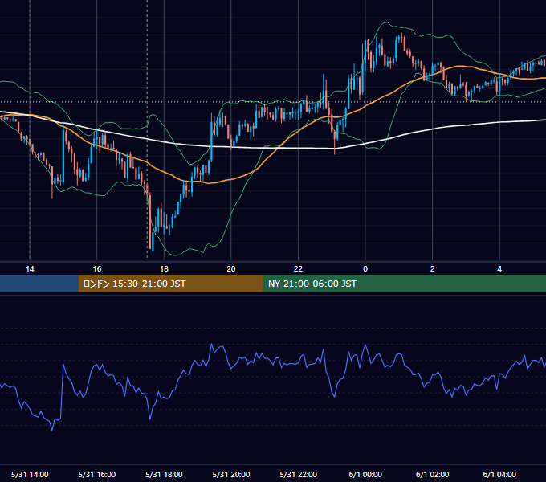Click the 18 hour label on time axis
546x482 pixels.
(164, 269)
